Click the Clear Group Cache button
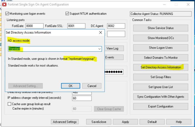 109,109
